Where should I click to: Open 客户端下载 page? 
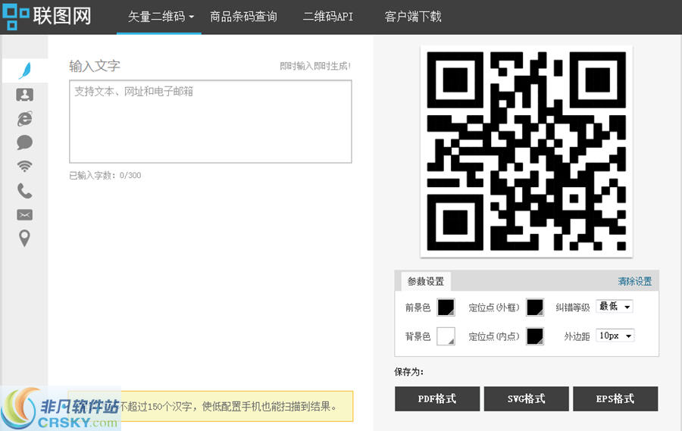pos(413,17)
